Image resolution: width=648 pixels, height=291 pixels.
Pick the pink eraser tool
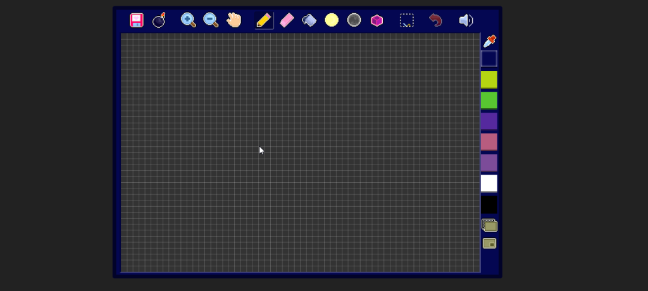[287, 20]
